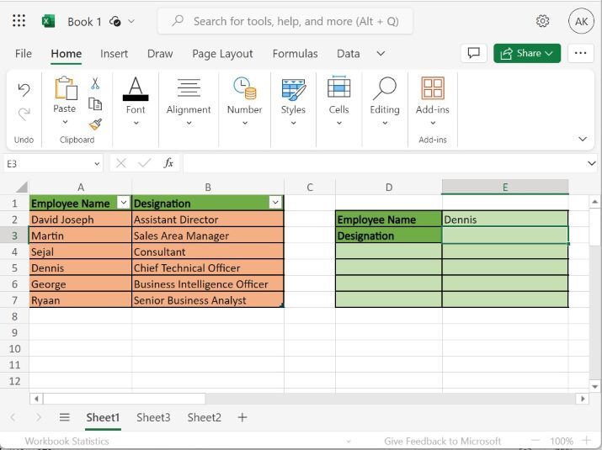This screenshot has width=602, height=450.
Task: Open the Styles group icon
Action: point(293,89)
